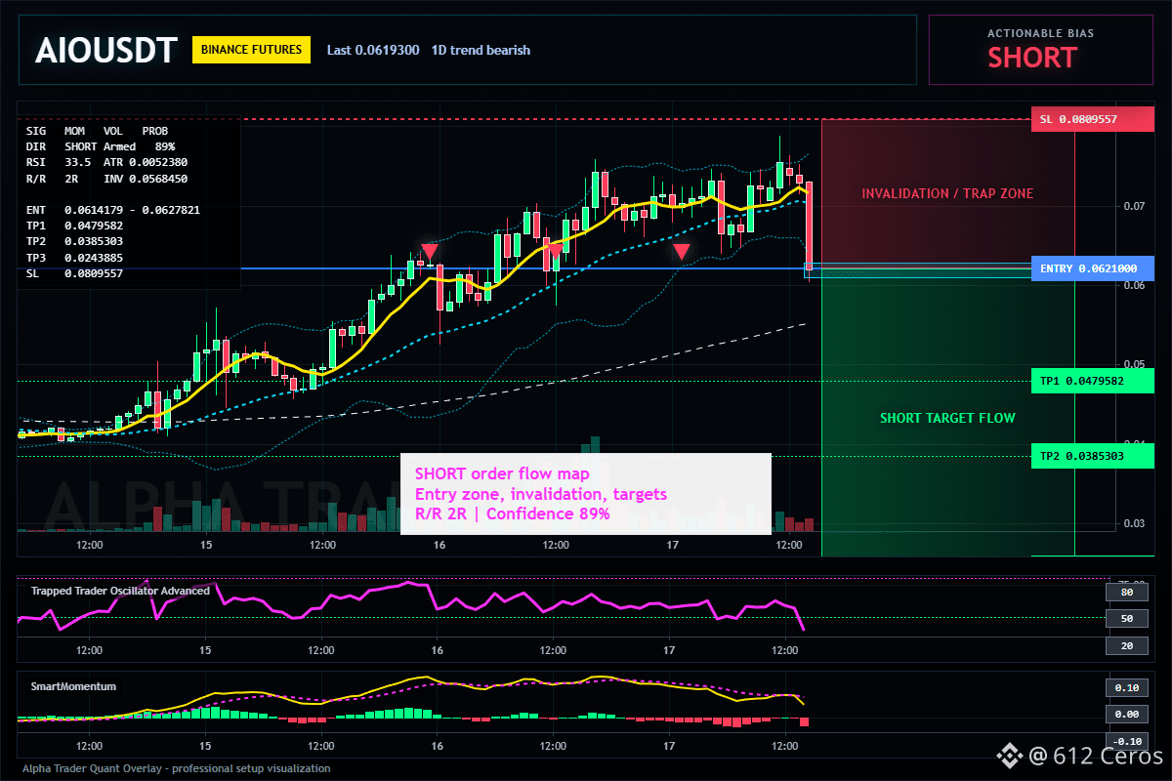Click the 'R/R 2R | Confidence 89%' note line
The image size is (1172, 781).
(x=513, y=514)
